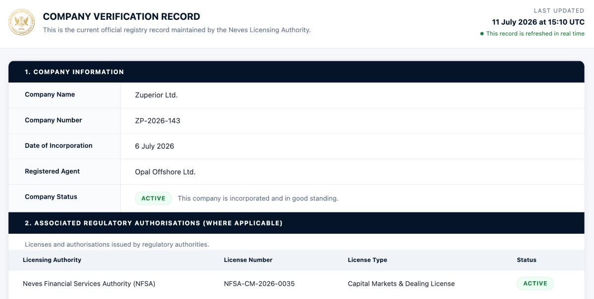The image size is (594, 299).
Task: Click the Registered Agent field label
Action: (x=52, y=171)
